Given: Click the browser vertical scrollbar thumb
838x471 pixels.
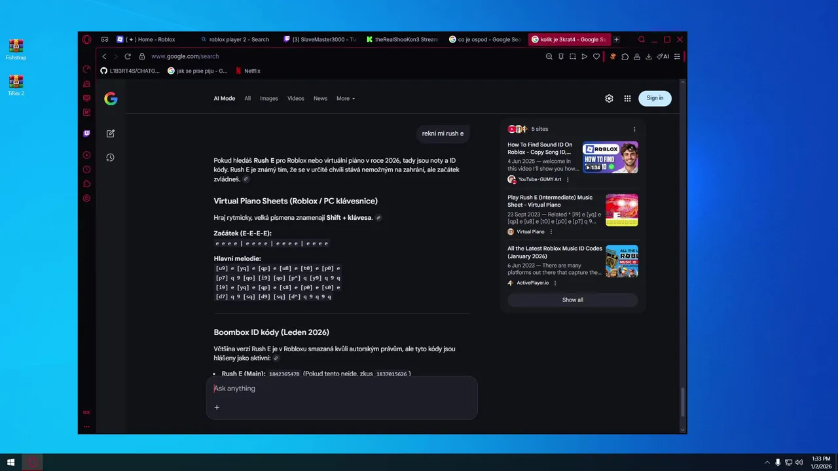Looking at the screenshot, I should (x=683, y=402).
